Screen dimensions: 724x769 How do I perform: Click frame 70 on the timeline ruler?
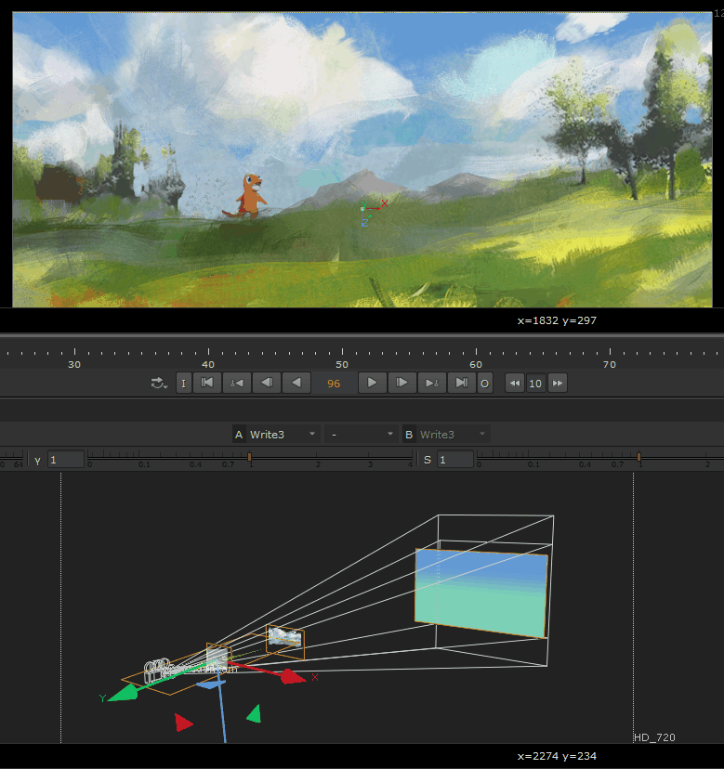pyautogui.click(x=610, y=364)
